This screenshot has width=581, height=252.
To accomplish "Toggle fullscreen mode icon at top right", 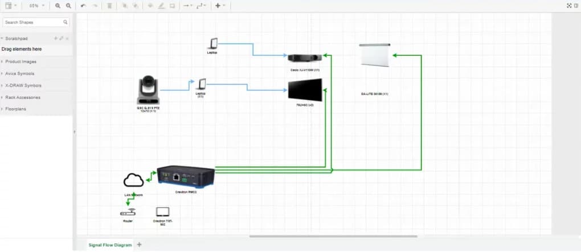I will pos(568,6).
